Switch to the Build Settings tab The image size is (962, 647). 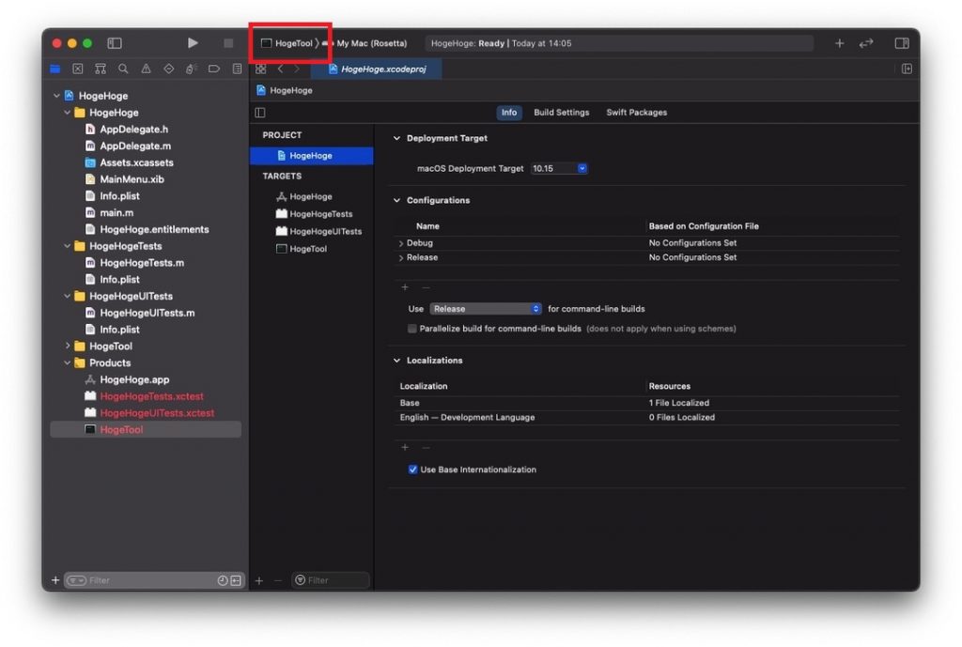coord(562,113)
